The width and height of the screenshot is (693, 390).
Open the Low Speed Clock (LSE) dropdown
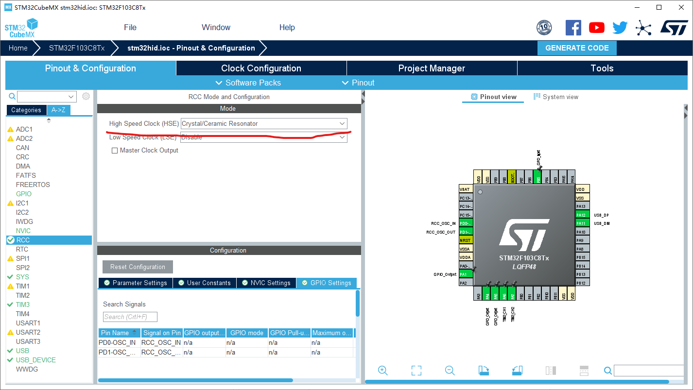pos(264,137)
